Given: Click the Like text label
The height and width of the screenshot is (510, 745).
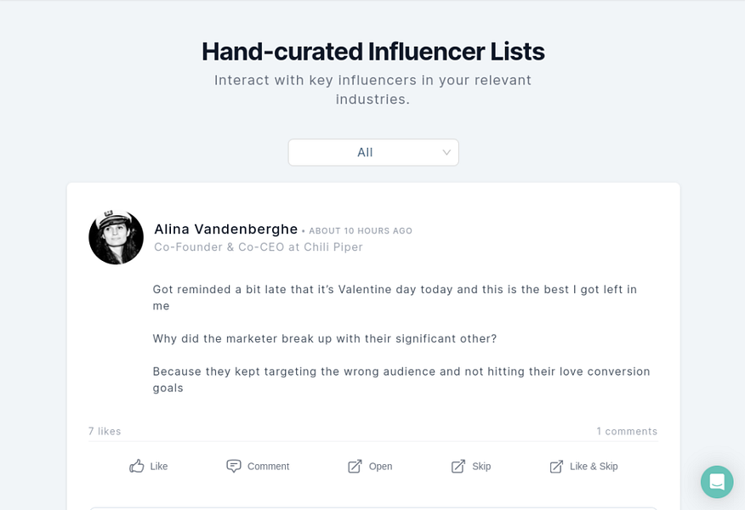Looking at the screenshot, I should (159, 467).
